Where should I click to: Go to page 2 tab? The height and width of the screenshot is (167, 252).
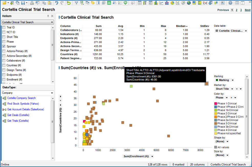[237, 10]
